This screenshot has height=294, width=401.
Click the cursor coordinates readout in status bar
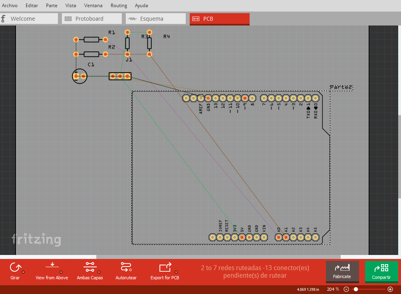click(x=308, y=289)
